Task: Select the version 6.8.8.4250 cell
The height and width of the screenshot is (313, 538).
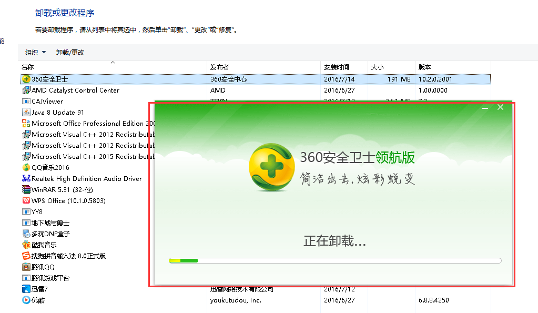Action: [434, 300]
